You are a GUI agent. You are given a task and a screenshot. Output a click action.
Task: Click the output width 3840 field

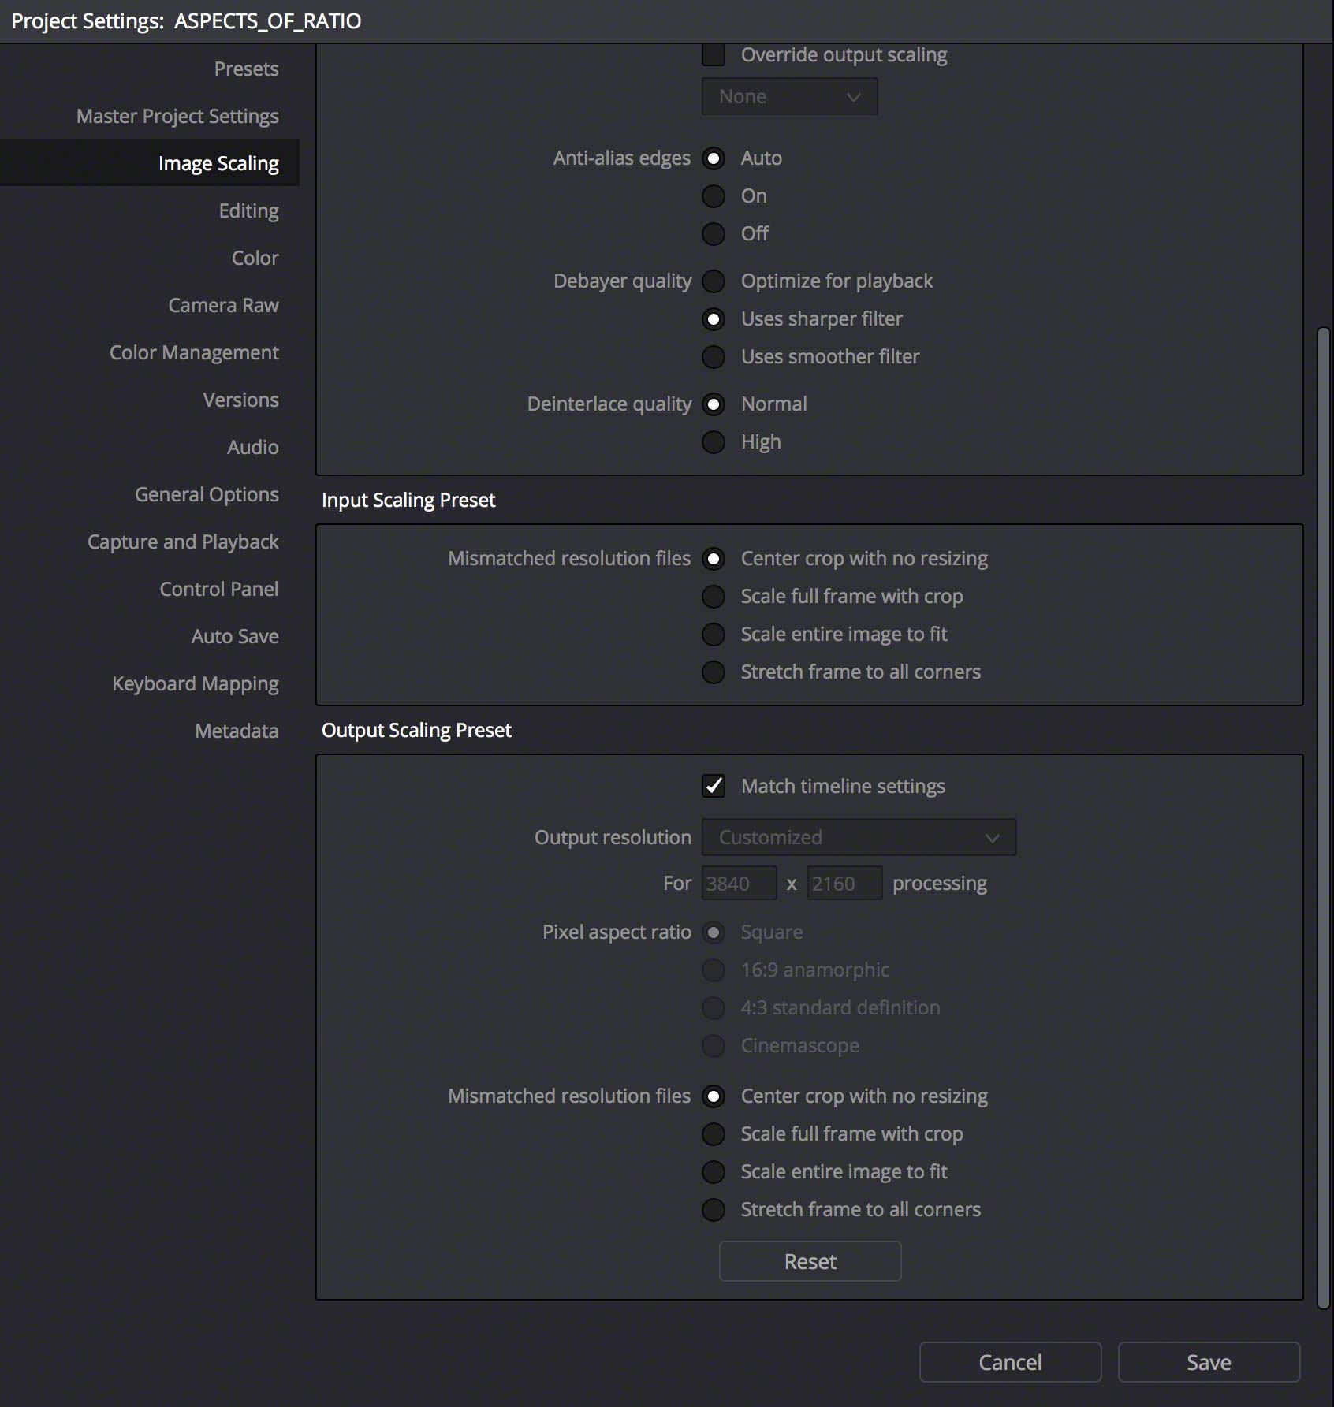[739, 883]
